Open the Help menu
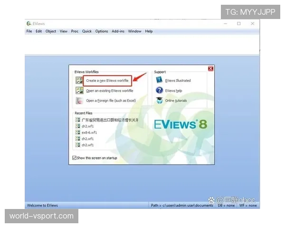This screenshot has height=228, width=285. coord(149,31)
